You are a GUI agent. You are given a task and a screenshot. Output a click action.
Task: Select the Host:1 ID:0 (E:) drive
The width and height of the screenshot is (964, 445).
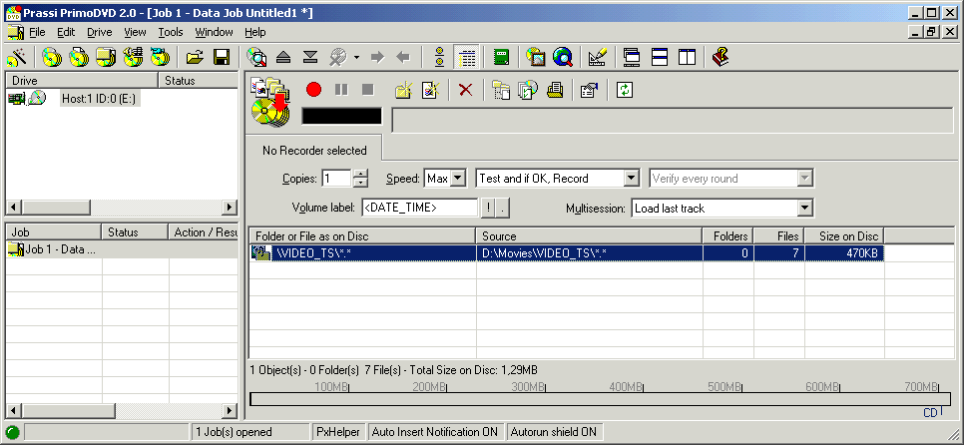click(x=100, y=99)
